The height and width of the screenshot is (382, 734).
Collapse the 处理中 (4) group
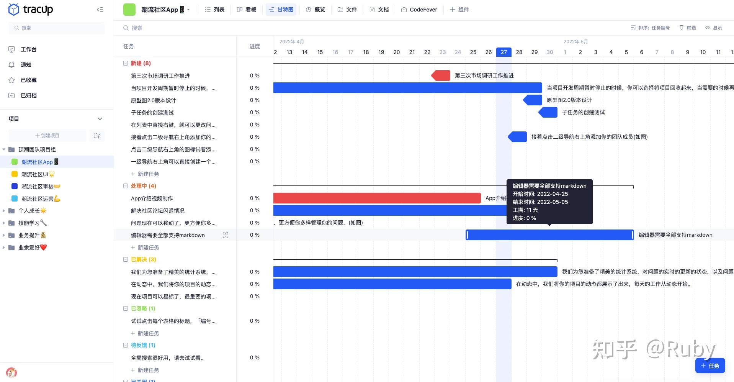(125, 186)
